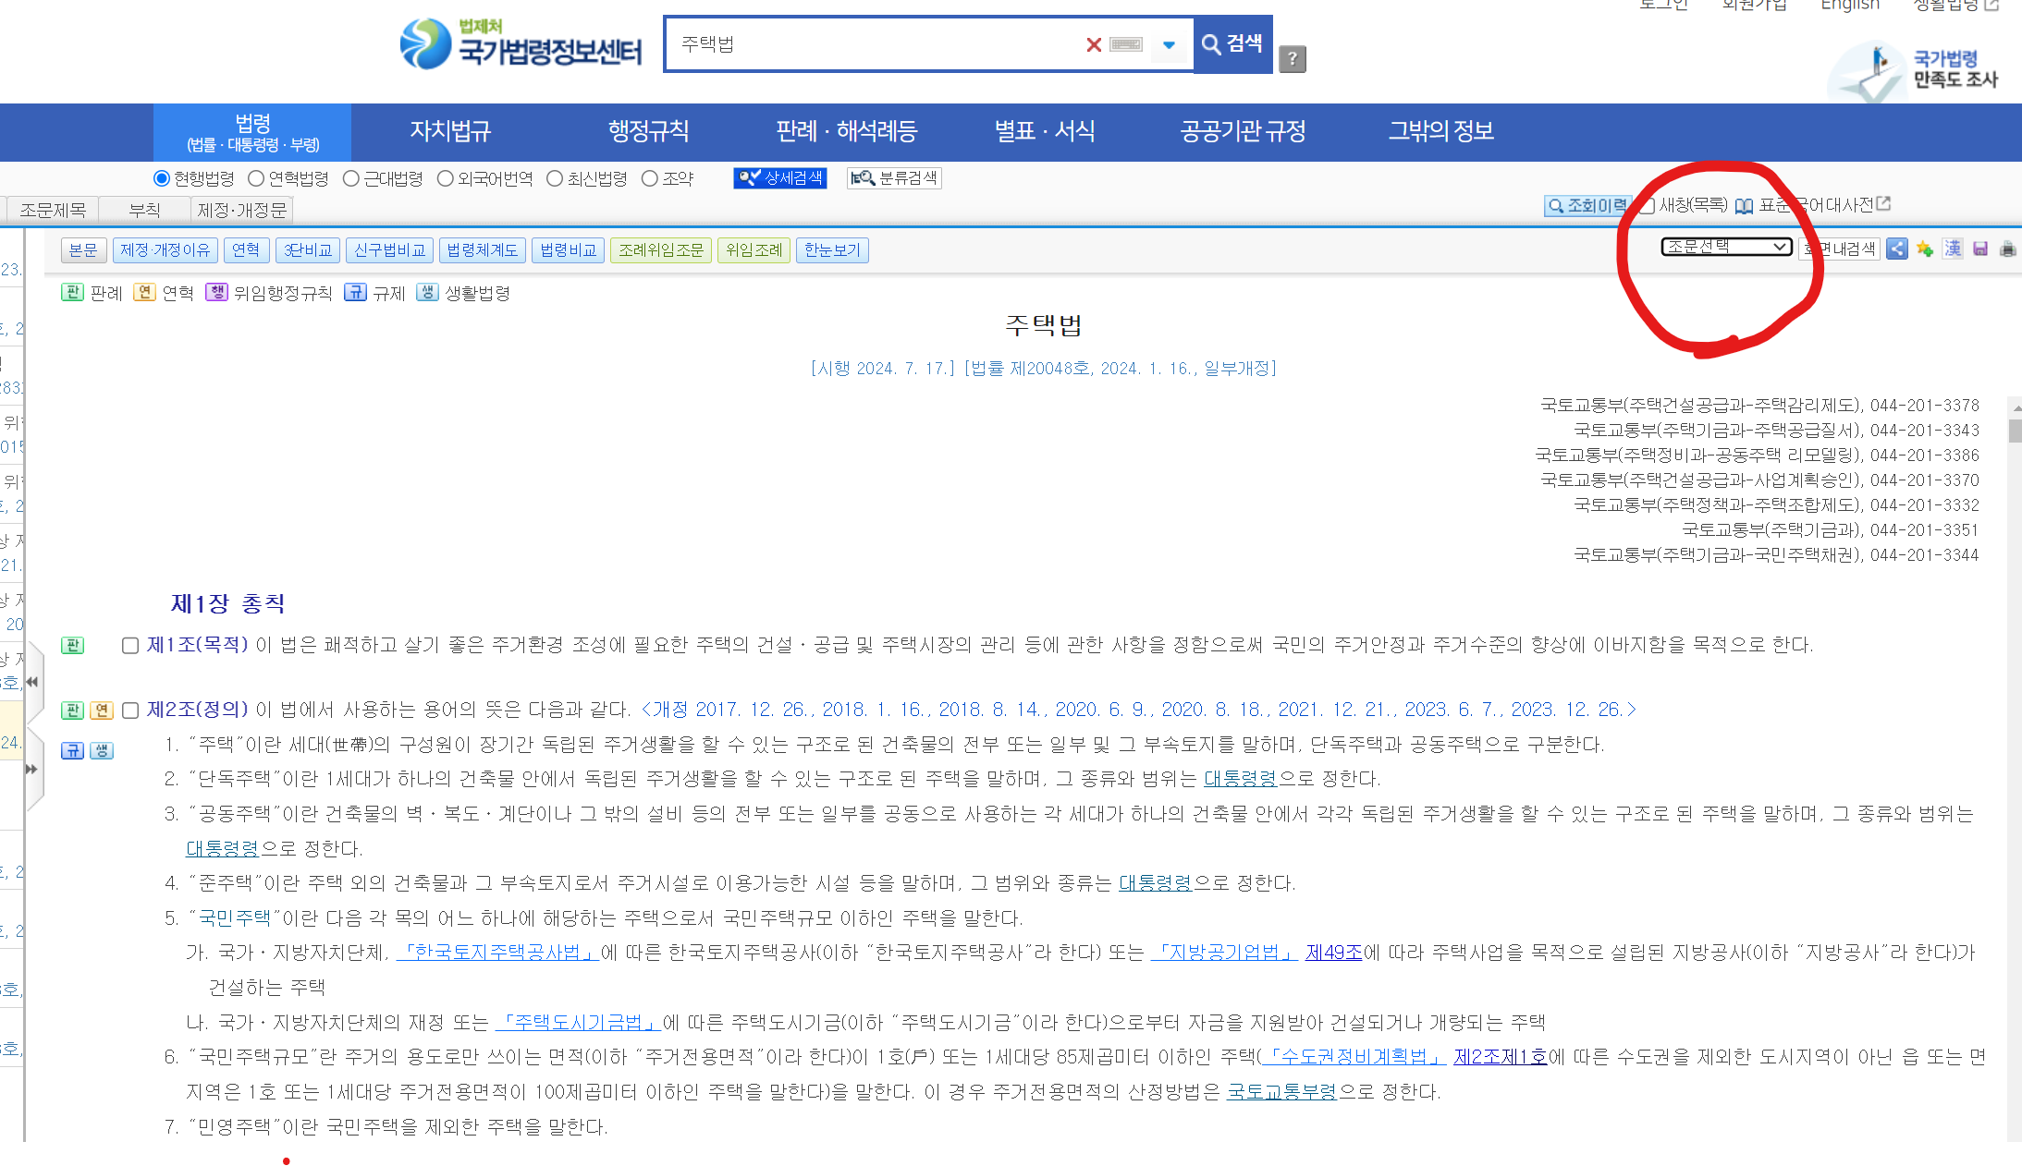Add this law to favorites via the star icon

click(1925, 249)
